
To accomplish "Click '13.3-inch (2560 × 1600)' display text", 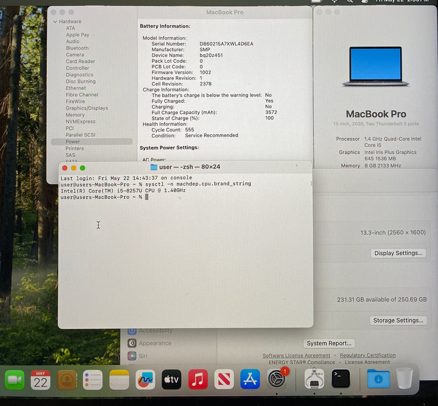I will pos(393,233).
